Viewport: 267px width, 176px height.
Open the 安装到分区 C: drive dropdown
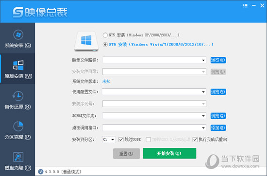tap(109, 140)
